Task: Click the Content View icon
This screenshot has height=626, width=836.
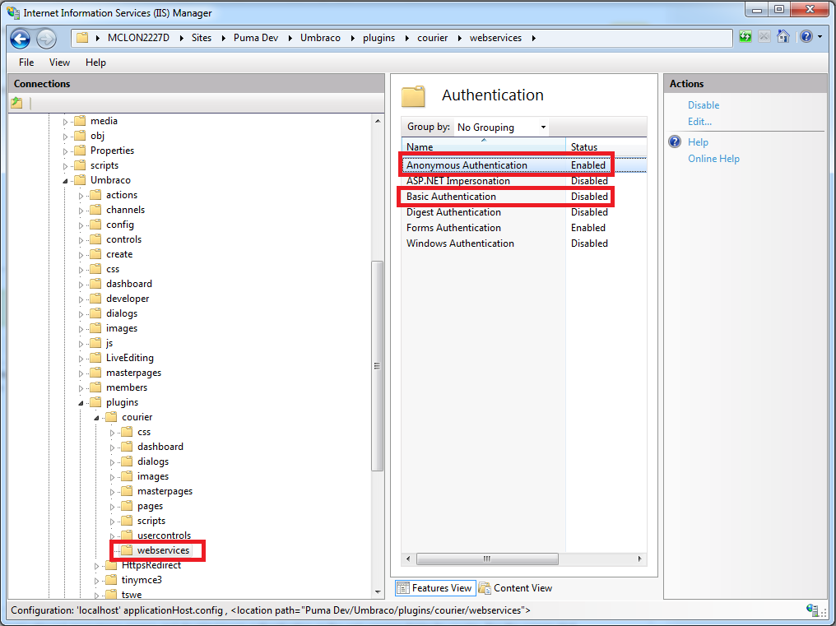Action: pyautogui.click(x=485, y=588)
